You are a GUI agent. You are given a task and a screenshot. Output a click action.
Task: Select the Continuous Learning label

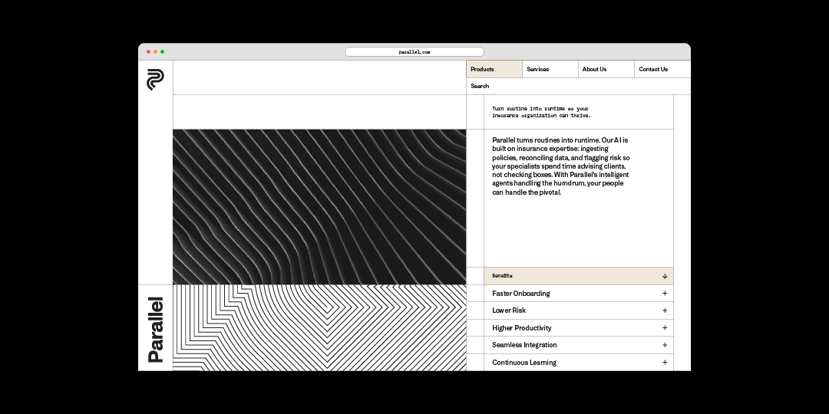pos(524,362)
